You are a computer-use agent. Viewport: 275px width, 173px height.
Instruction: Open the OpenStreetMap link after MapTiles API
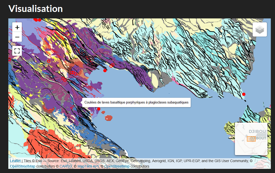tap(117, 166)
